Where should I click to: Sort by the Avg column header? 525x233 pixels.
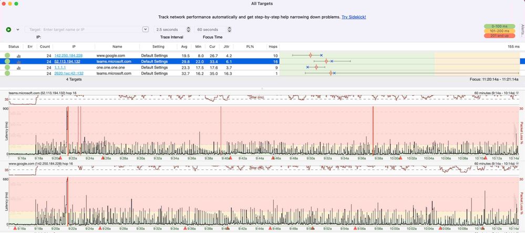pyautogui.click(x=184, y=47)
